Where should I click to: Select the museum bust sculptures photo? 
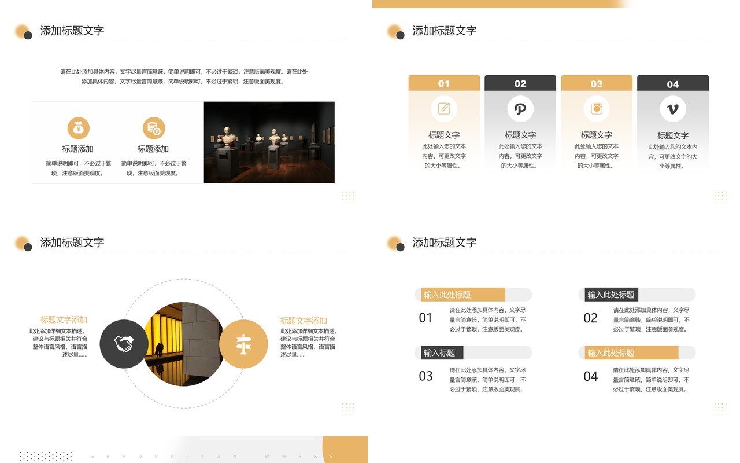[x=269, y=142]
